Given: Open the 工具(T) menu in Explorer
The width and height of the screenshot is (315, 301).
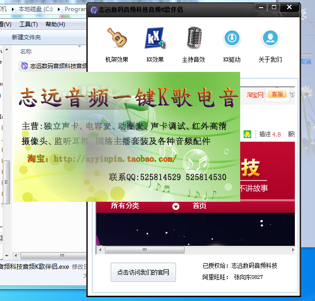Looking at the screenshot, I should coord(28,24).
